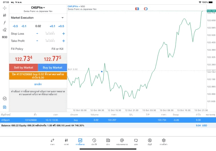Click the 122.734 bid price
The image size is (216, 151).
click(24, 58)
